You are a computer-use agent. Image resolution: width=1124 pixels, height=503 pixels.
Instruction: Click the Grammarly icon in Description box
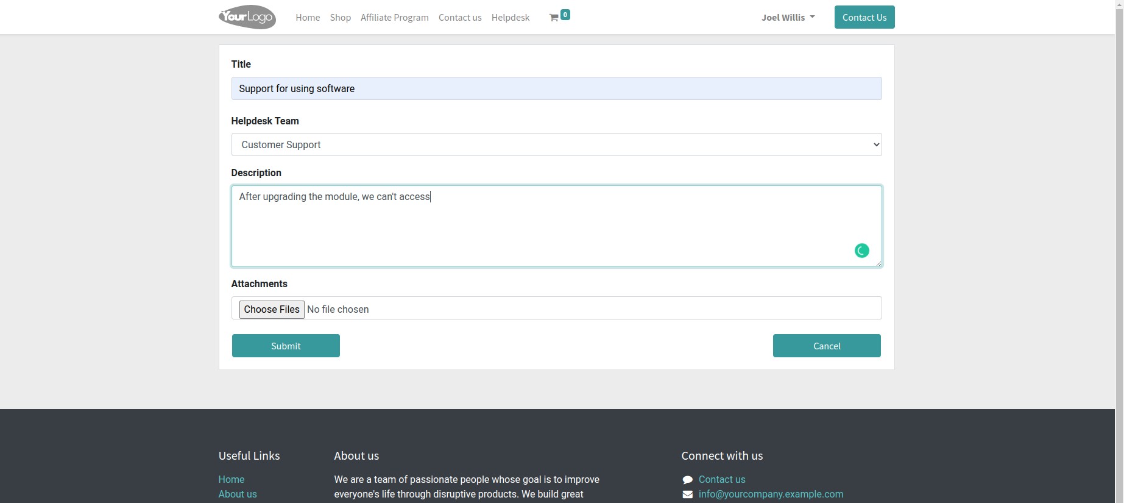point(861,251)
